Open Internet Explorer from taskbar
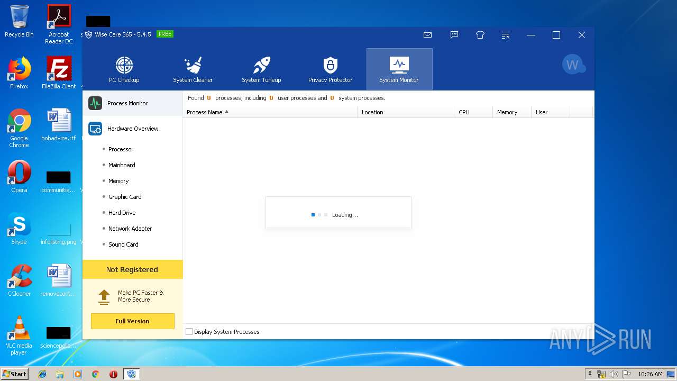The width and height of the screenshot is (677, 381). tap(42, 374)
